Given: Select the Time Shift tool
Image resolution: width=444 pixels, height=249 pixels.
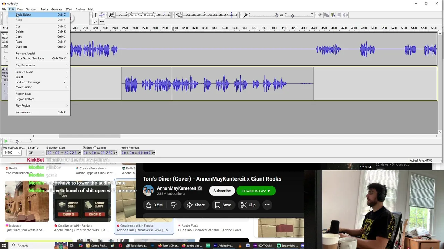Looking at the screenshot, I should [102, 21].
